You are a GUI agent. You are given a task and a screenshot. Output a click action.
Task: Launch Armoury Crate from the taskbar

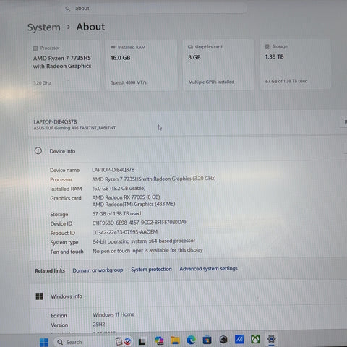(x=223, y=340)
